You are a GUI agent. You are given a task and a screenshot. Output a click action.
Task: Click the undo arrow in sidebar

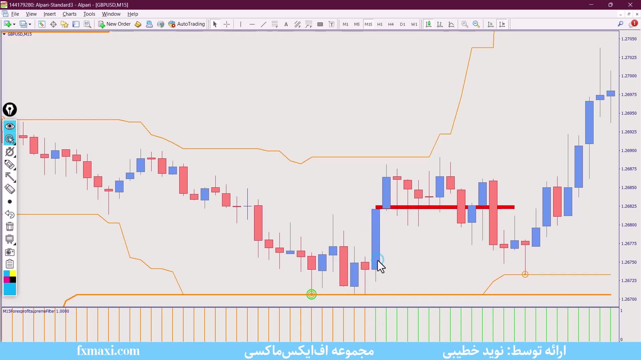coord(10,214)
